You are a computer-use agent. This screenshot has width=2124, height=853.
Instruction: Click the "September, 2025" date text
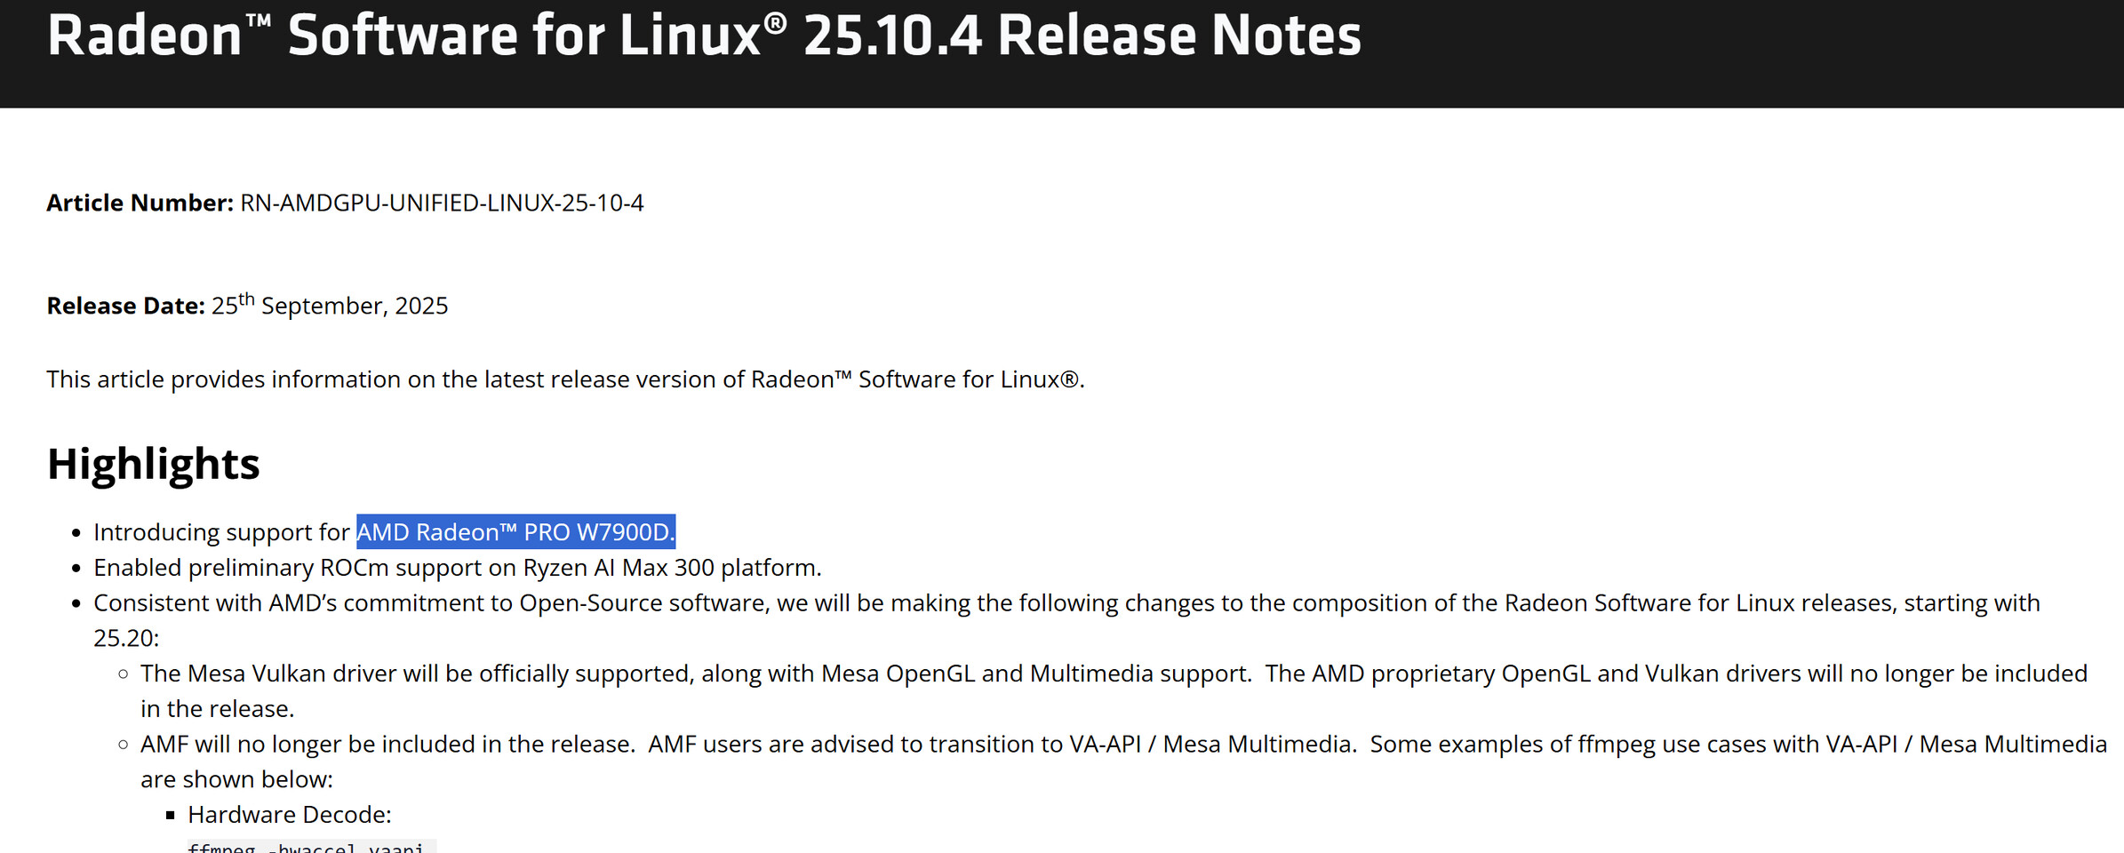[355, 306]
